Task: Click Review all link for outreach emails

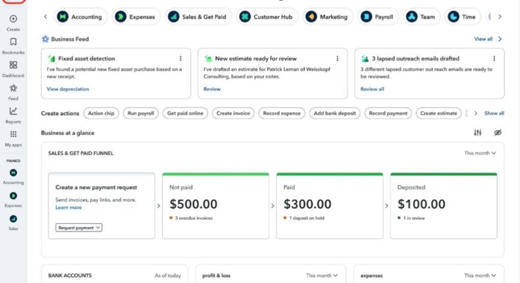Action: 372,89
